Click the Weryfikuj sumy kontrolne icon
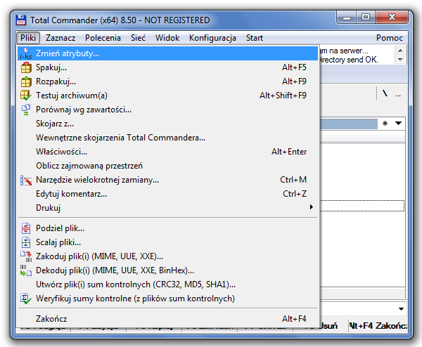Viewport: 422px width, 347px height. pos(26,299)
